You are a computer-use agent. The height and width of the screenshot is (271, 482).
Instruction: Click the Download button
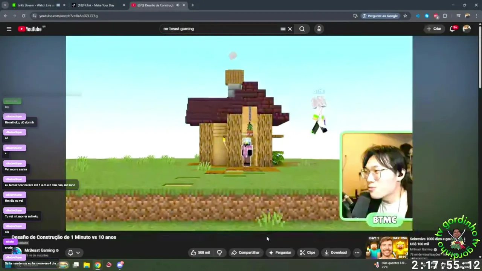pyautogui.click(x=336, y=253)
